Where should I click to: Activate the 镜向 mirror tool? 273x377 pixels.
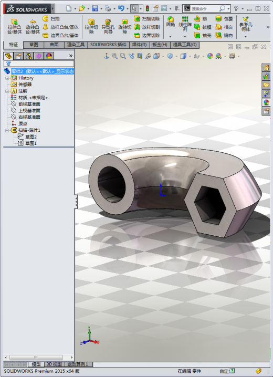(x=224, y=35)
